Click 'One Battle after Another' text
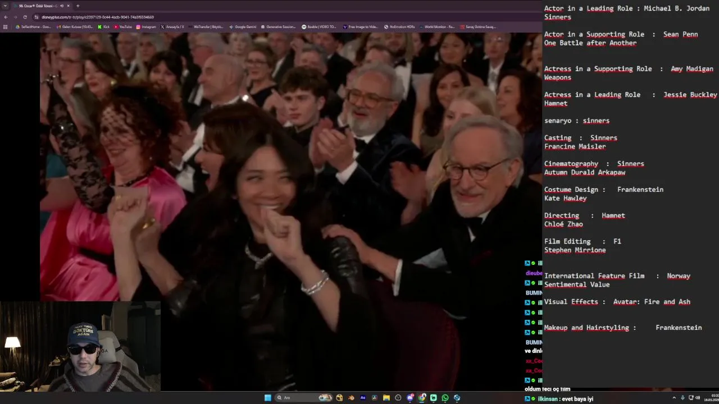The image size is (719, 404). 590,43
